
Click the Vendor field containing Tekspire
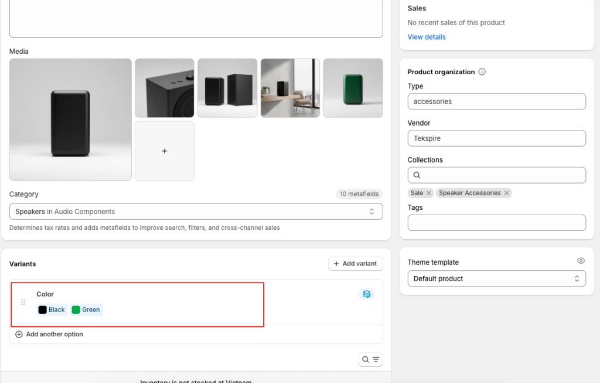pos(496,139)
